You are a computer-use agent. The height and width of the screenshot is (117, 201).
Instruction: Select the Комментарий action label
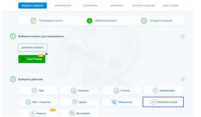(167, 91)
